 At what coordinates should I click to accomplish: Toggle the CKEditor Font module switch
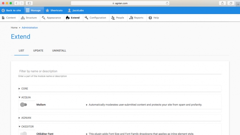[24, 134]
